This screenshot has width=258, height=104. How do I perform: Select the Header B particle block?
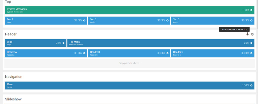129,53
